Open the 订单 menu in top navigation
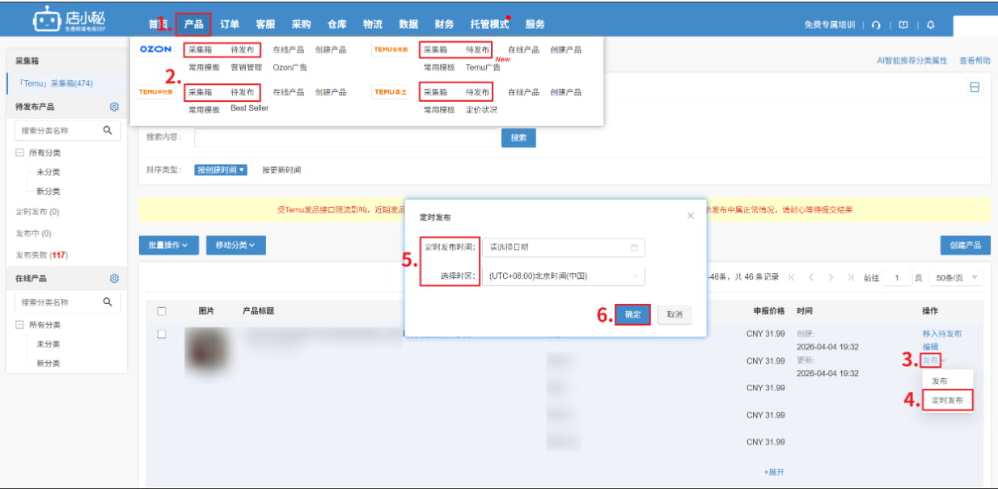This screenshot has height=489, width=998. tap(230, 24)
